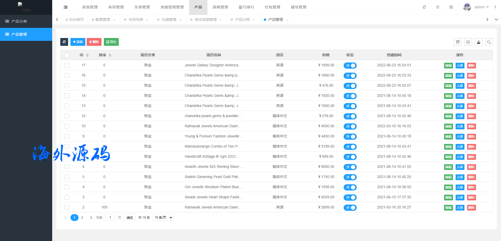This screenshot has width=501, height=241.
Task: Toggle fullscreen using the expand icon
Action: tap(451, 7)
